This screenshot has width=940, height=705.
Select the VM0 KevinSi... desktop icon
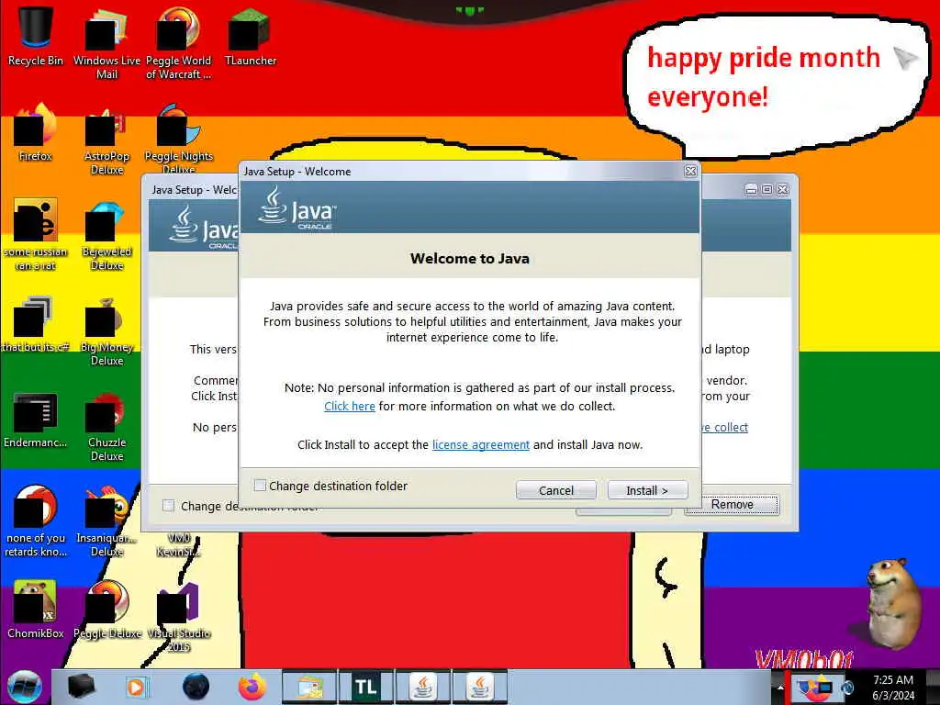coord(178,544)
